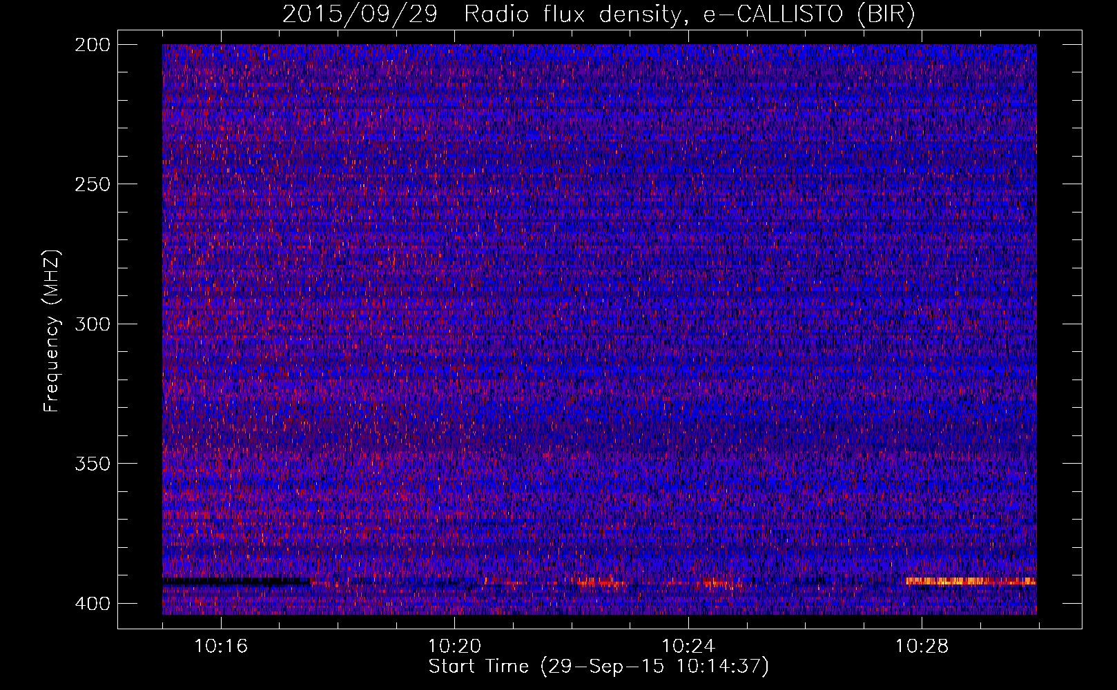Click the "Frequency (MHZ)" y-axis label
1117x690 pixels.
click(x=52, y=331)
